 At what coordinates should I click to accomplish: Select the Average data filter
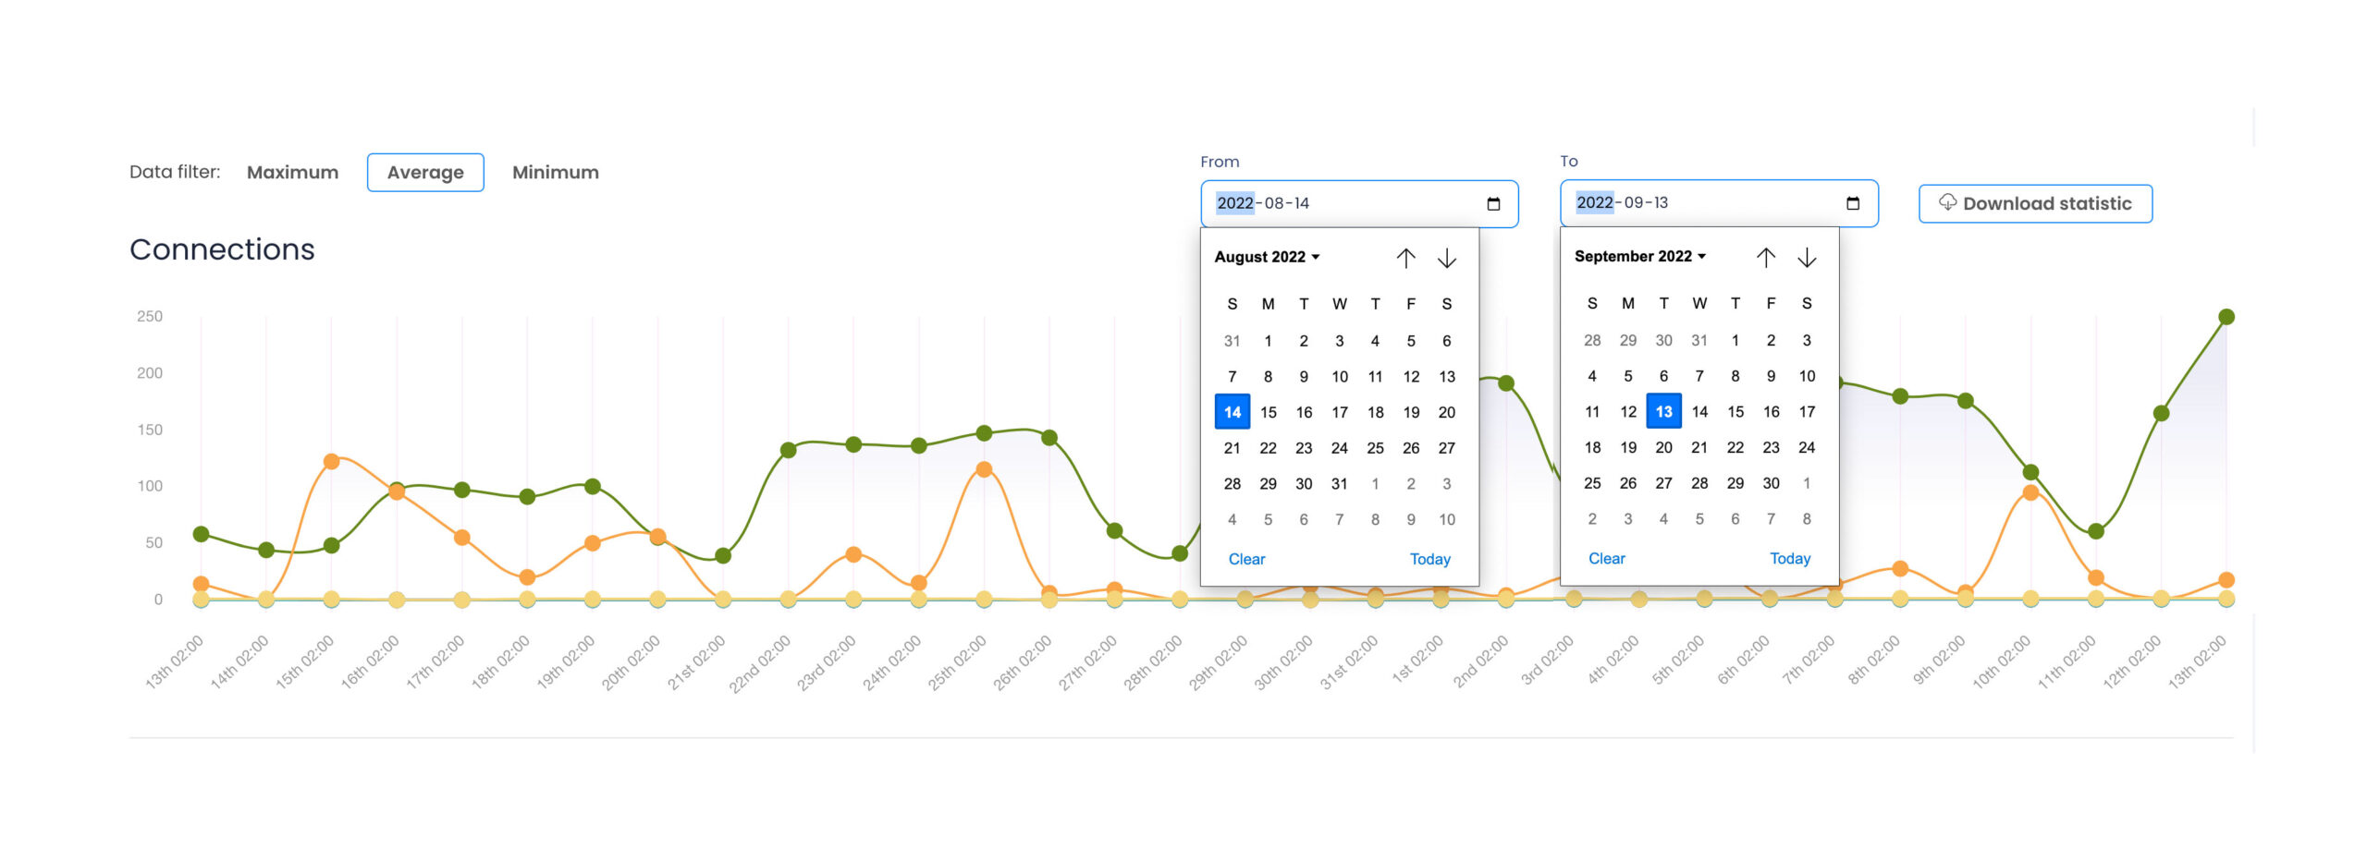point(425,173)
